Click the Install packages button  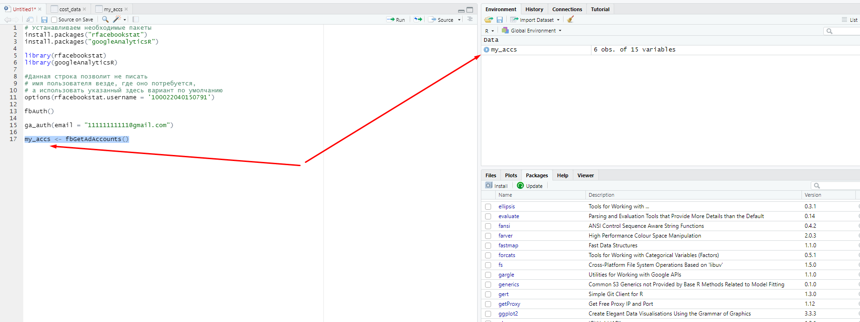(x=497, y=186)
